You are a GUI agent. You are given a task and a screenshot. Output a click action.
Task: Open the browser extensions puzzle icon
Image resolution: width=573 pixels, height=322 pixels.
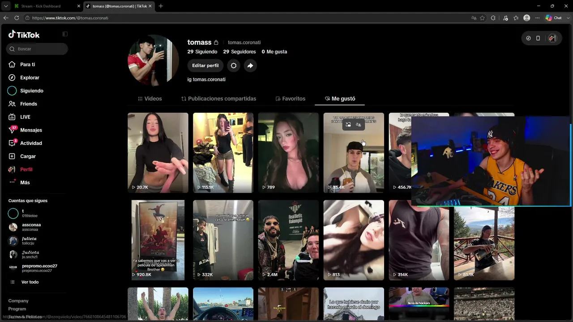493,18
